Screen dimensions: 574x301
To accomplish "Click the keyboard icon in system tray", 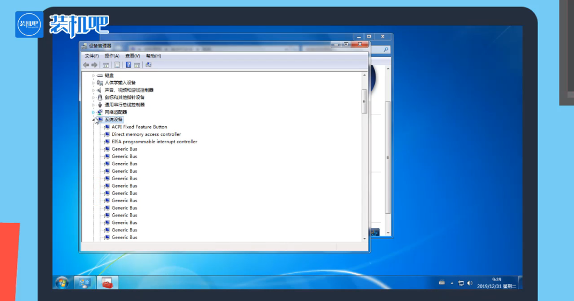I will click(x=442, y=283).
